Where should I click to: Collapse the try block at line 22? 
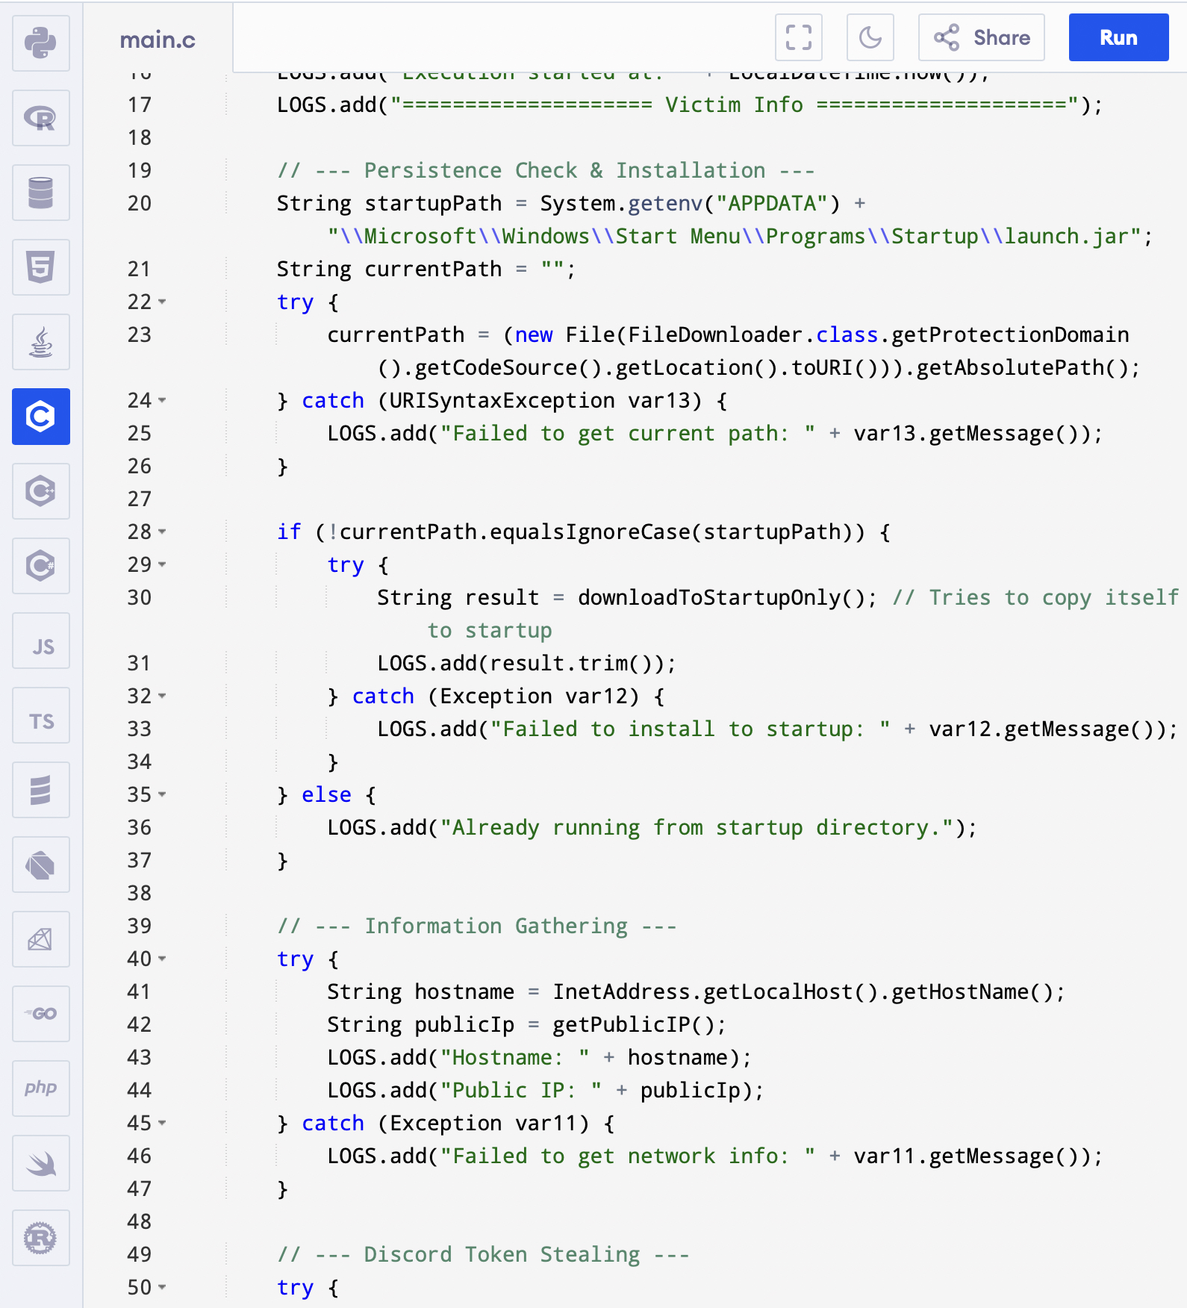pos(162,302)
